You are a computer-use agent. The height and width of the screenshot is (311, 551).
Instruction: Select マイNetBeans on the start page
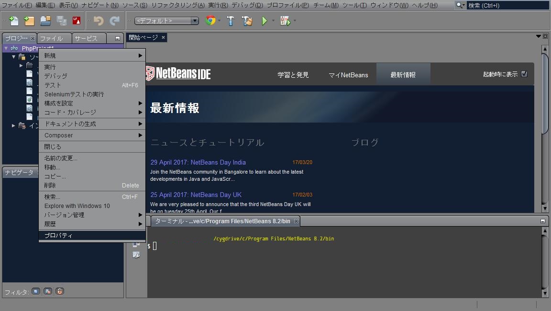(x=348, y=74)
